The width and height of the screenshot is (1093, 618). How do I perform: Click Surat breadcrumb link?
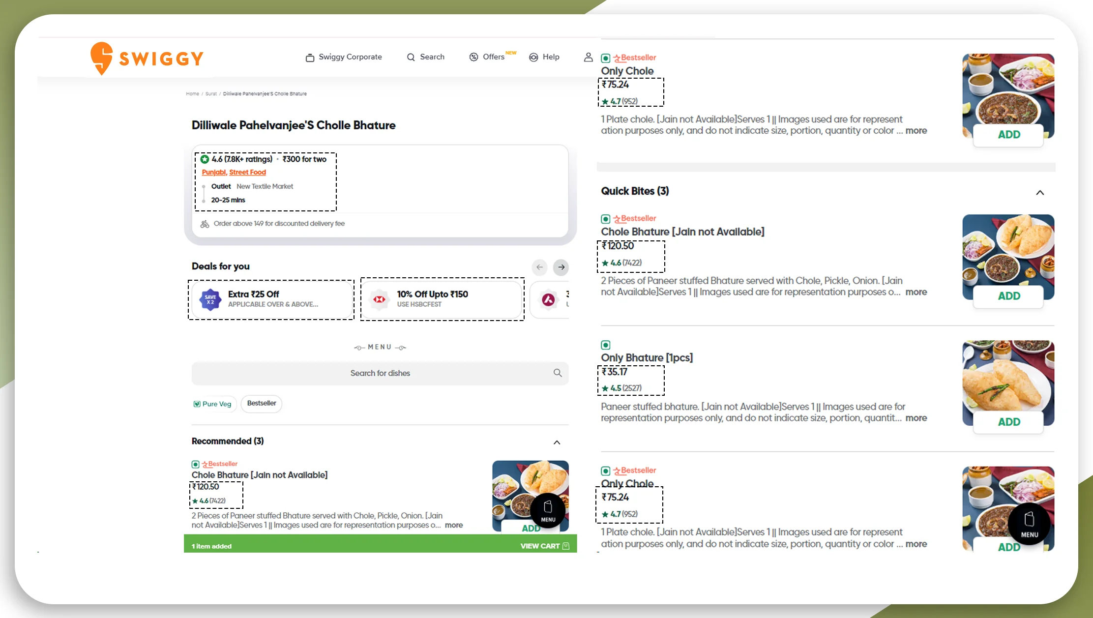211,94
